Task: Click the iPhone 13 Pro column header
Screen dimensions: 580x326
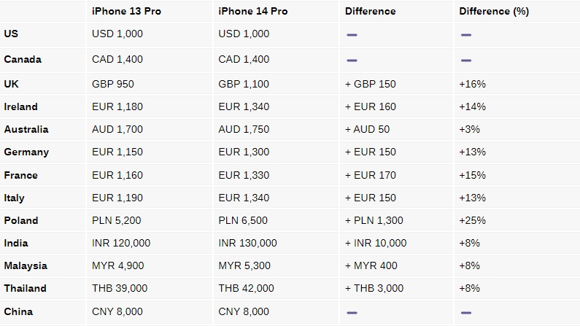Action: (x=126, y=12)
